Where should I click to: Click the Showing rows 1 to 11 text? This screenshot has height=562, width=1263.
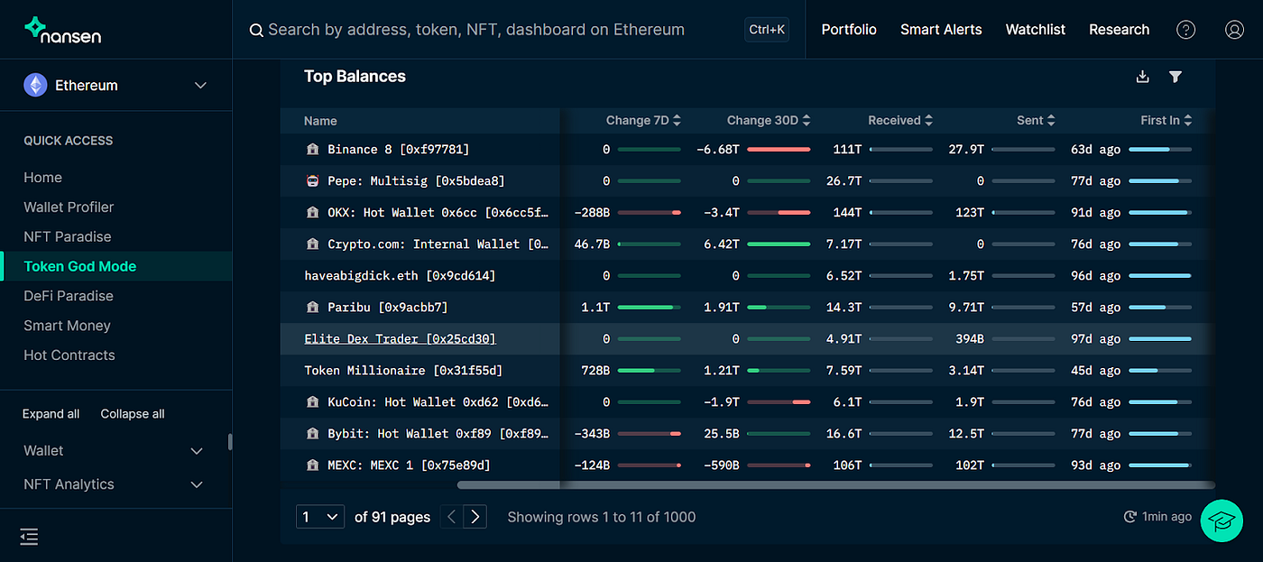[x=601, y=517]
